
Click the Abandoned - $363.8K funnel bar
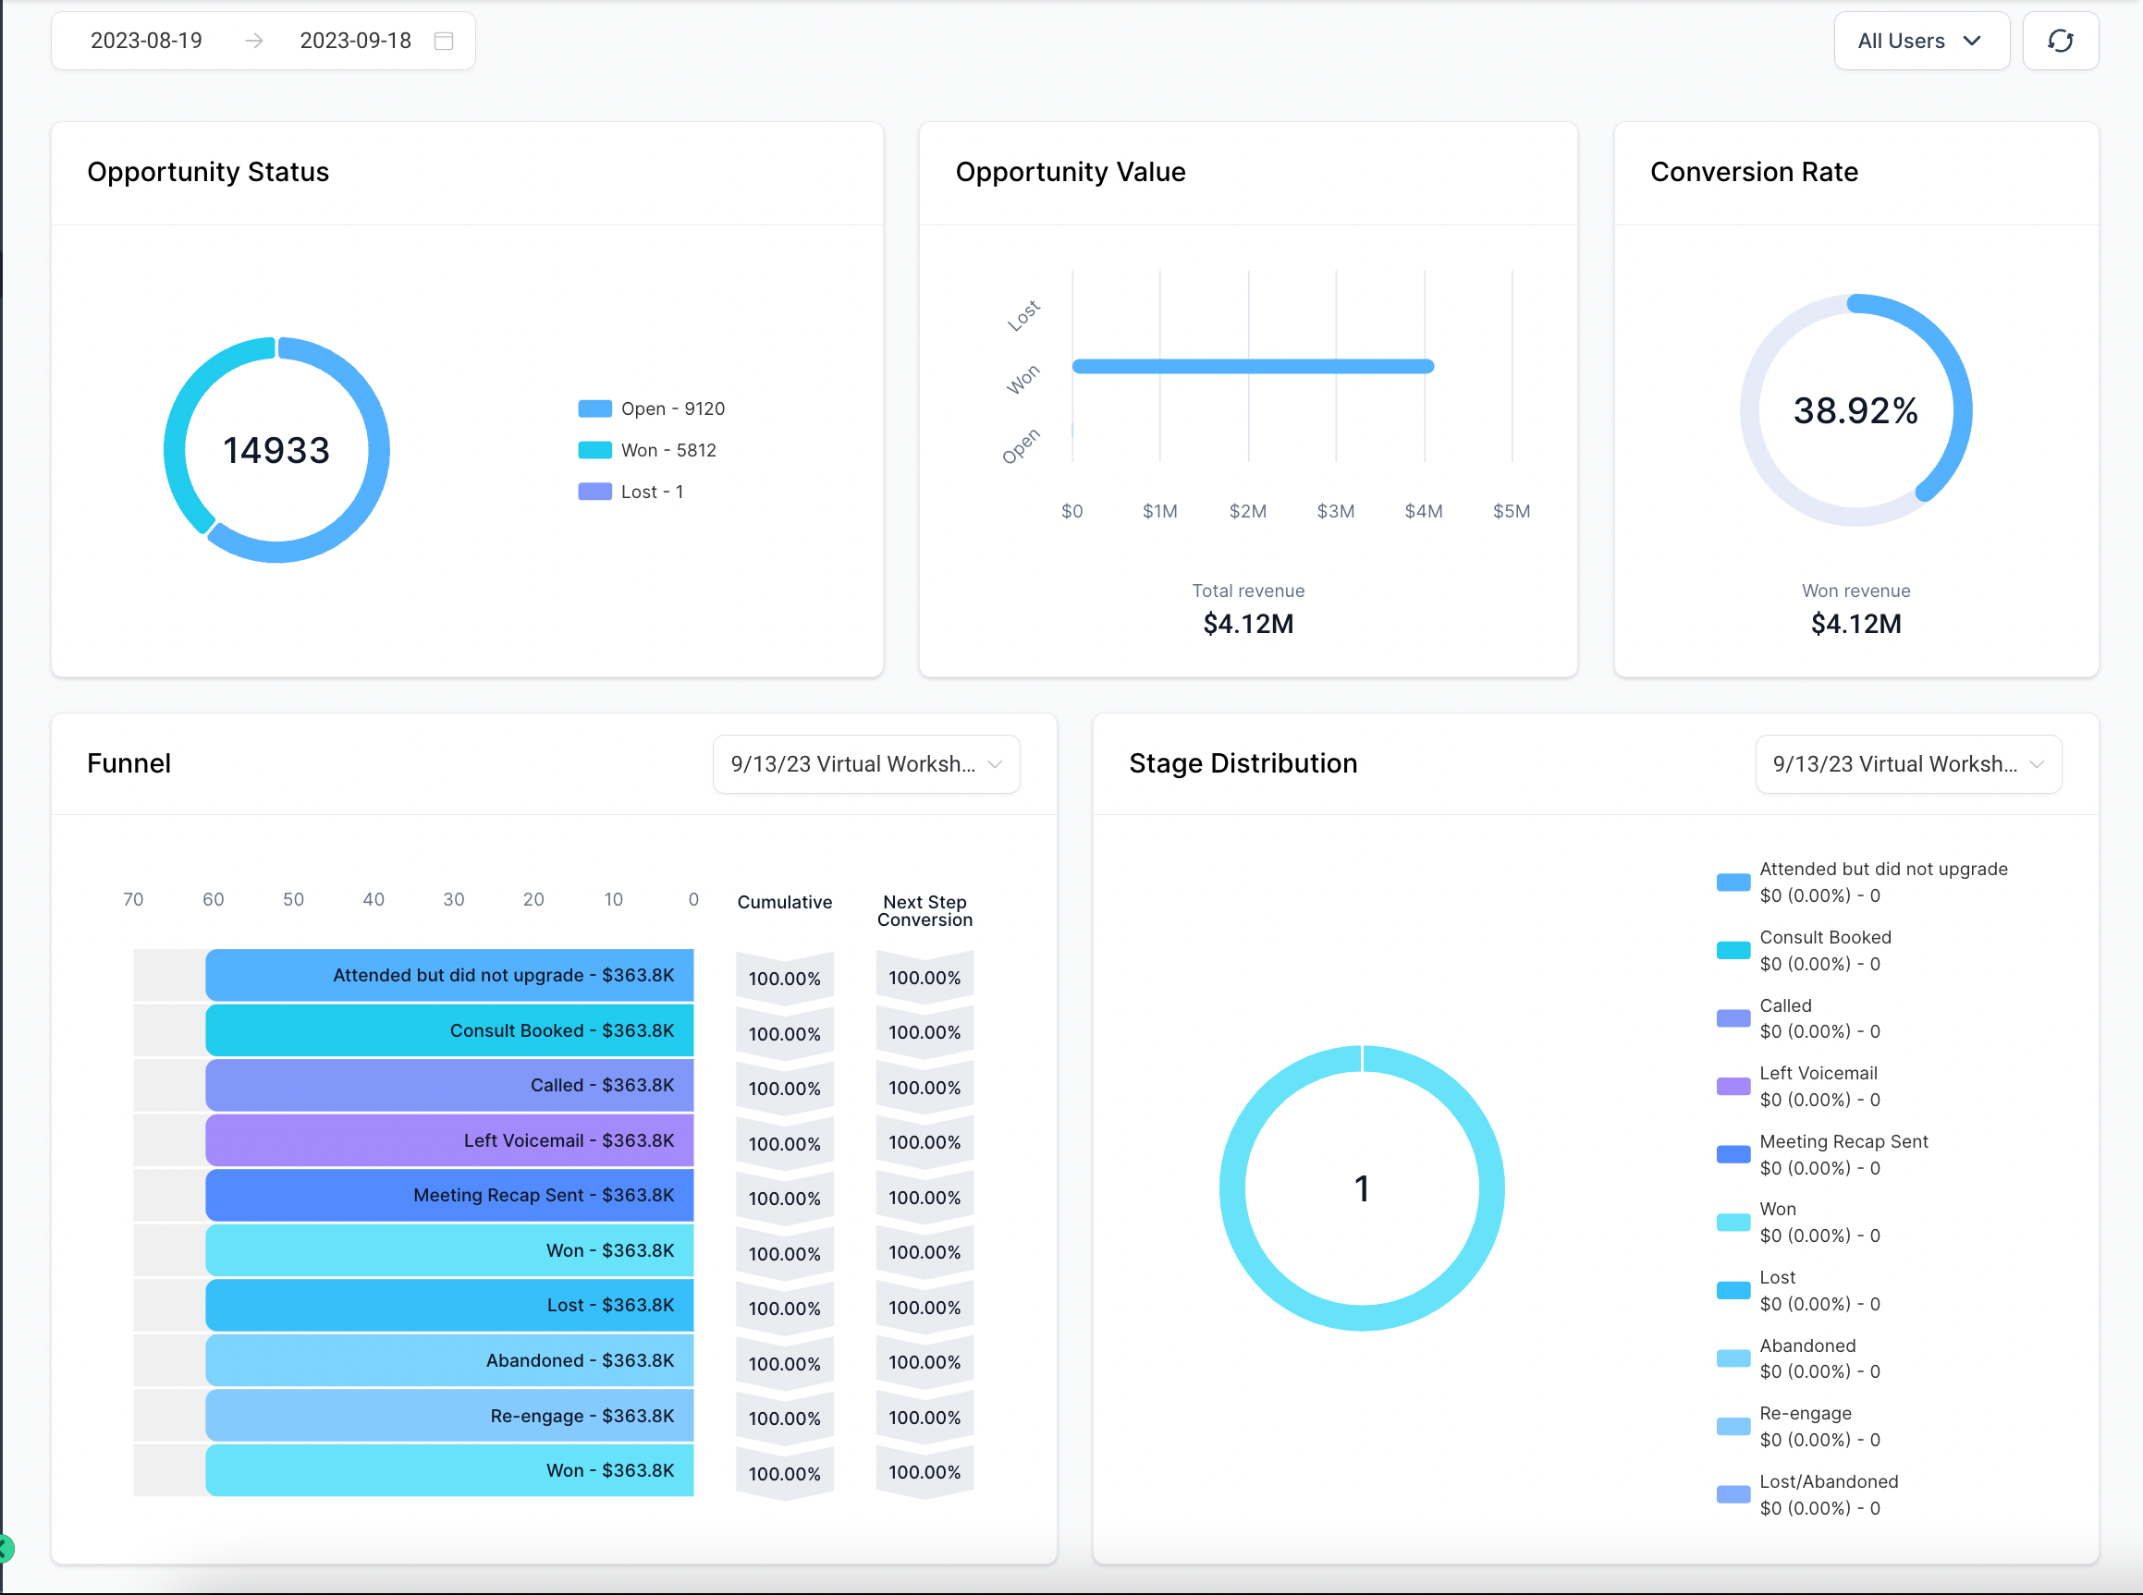[449, 1360]
